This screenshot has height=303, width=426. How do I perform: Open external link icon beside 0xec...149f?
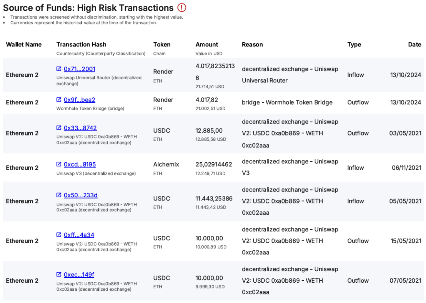(59, 275)
